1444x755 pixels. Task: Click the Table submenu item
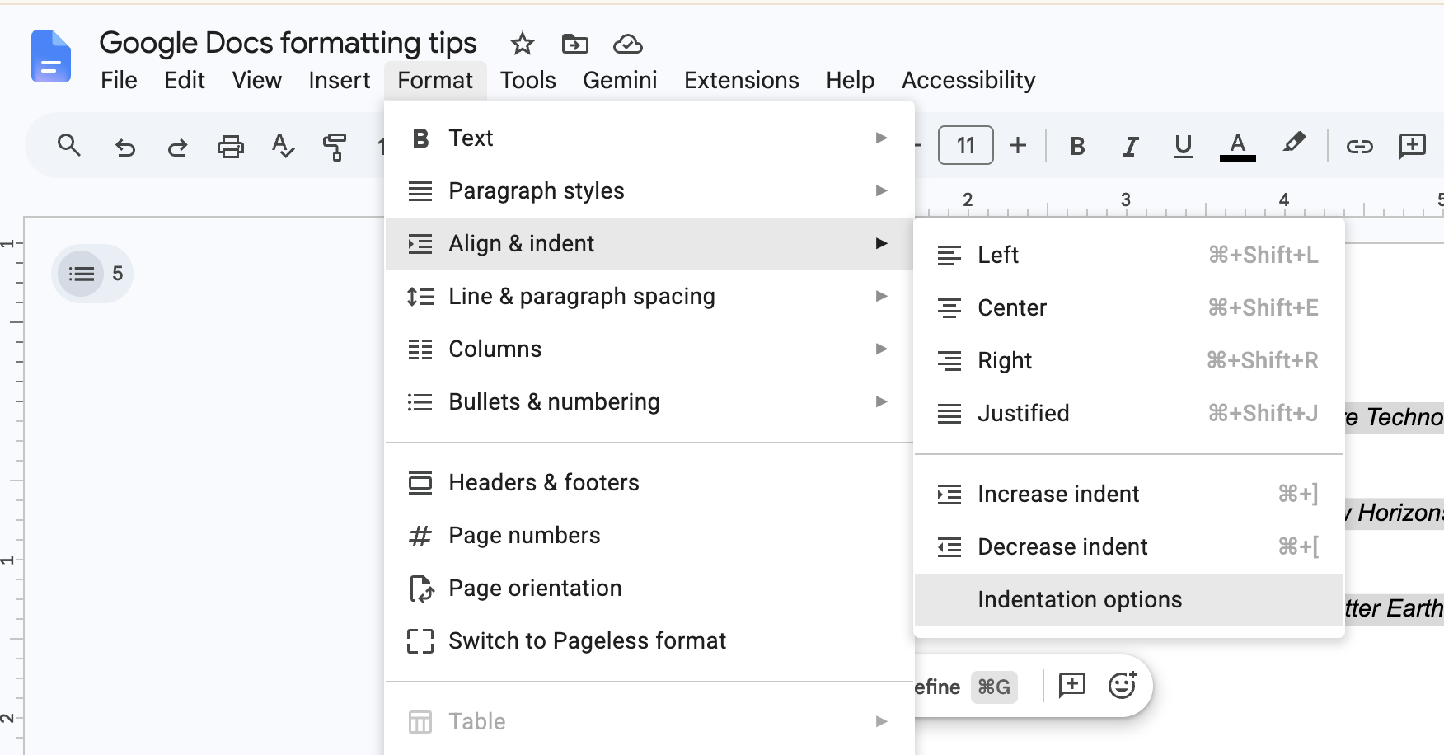[649, 722]
